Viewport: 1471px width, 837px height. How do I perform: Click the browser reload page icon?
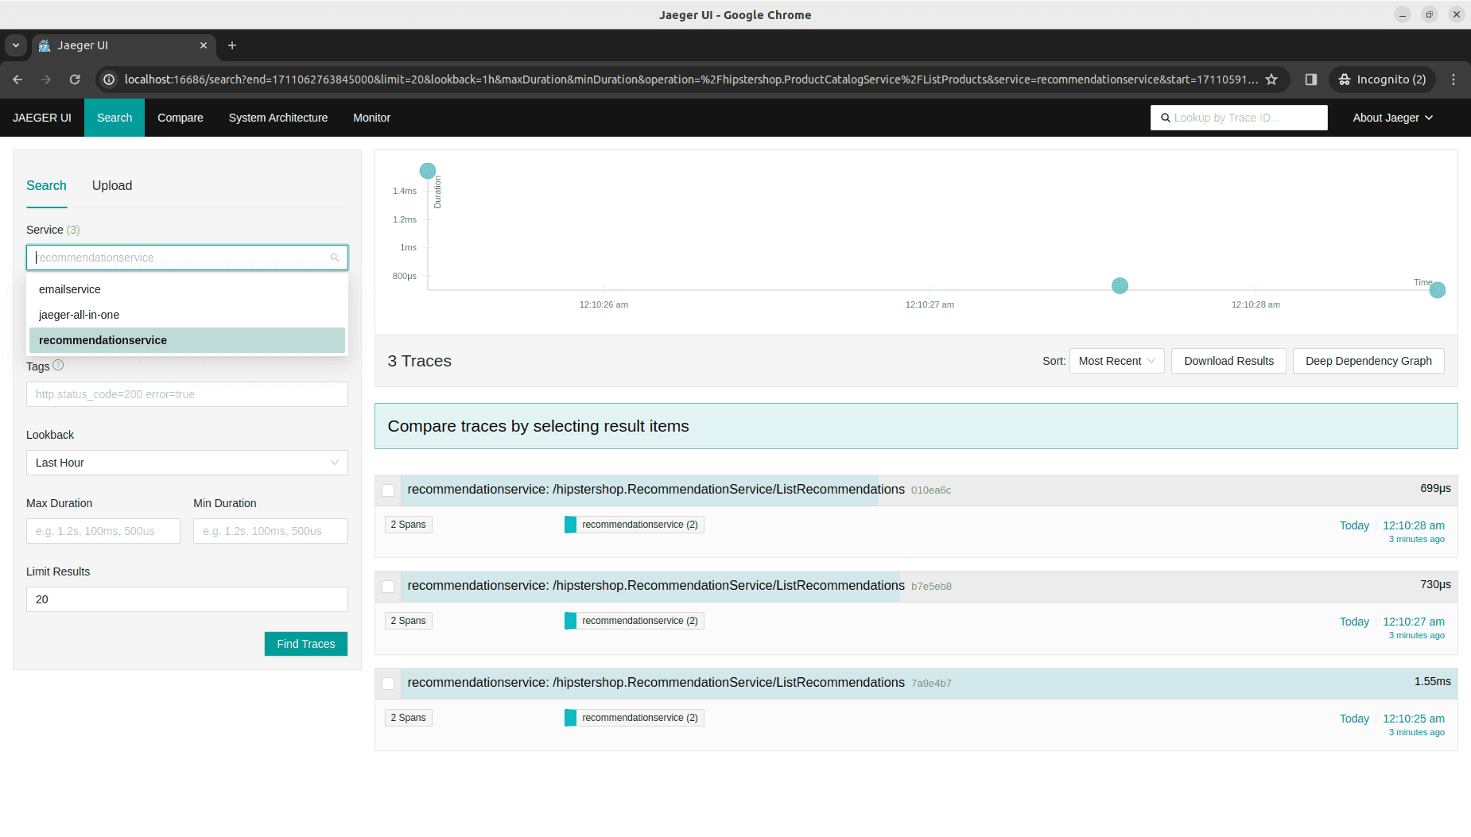(x=75, y=79)
